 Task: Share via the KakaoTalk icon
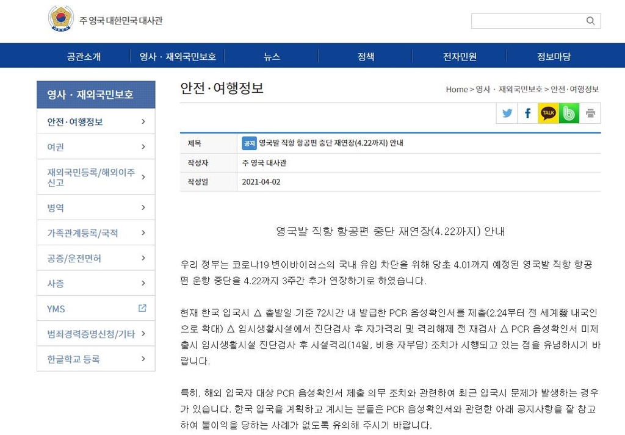tap(549, 113)
